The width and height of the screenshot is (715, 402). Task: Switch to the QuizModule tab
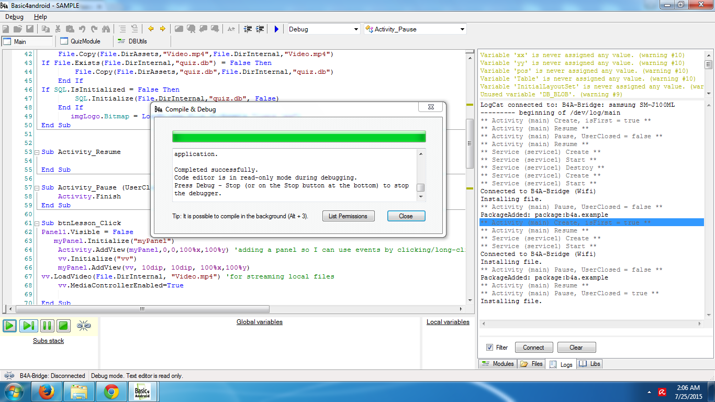pos(80,41)
